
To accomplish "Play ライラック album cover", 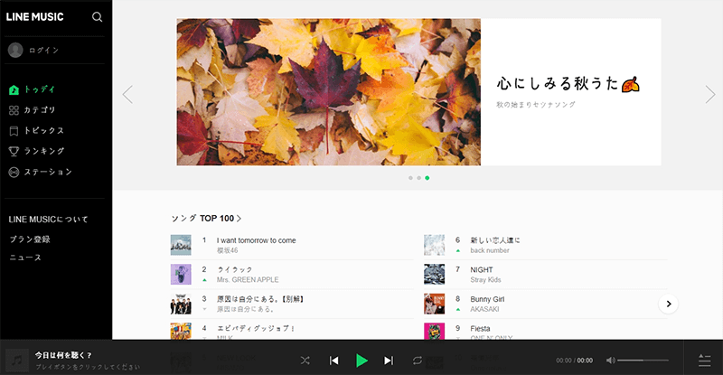I will tap(181, 275).
